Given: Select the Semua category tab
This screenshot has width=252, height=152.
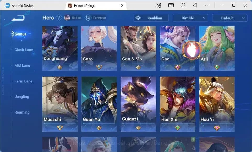Looking at the screenshot, I should click(20, 34).
